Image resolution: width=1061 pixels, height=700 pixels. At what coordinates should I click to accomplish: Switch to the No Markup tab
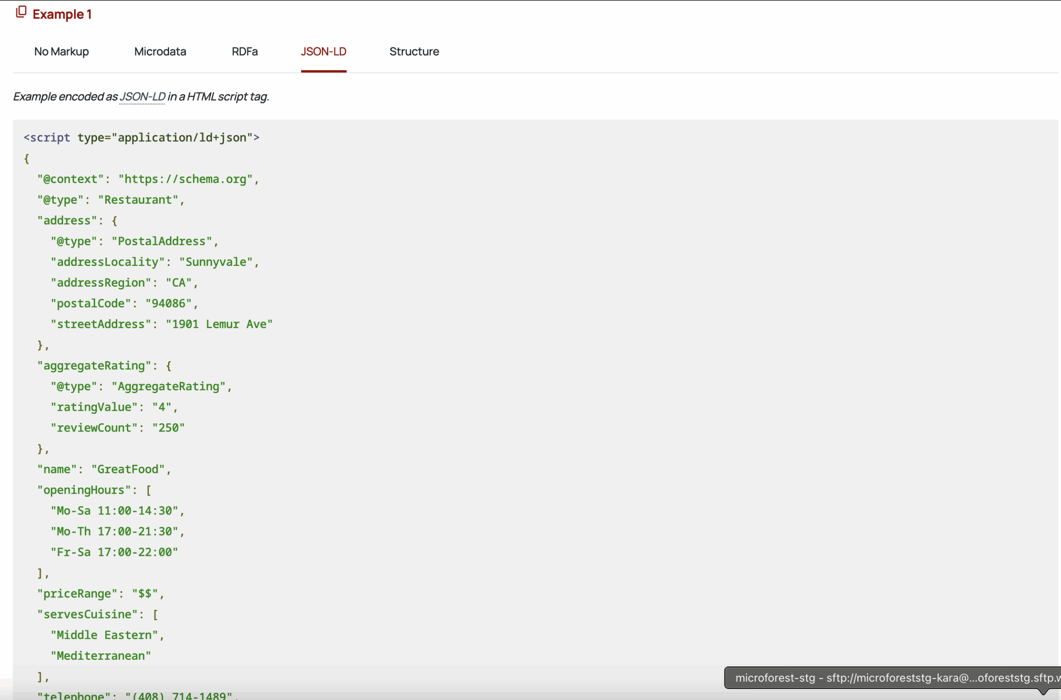[62, 51]
